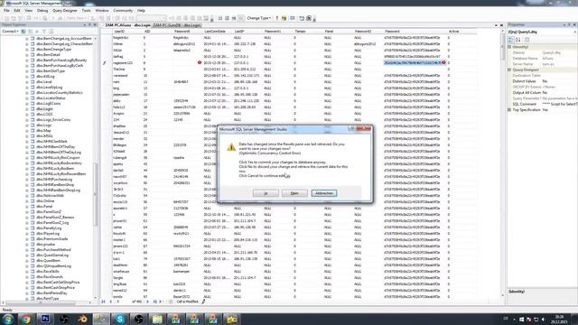Go to the next record navigation button

pyautogui.click(x=148, y=302)
